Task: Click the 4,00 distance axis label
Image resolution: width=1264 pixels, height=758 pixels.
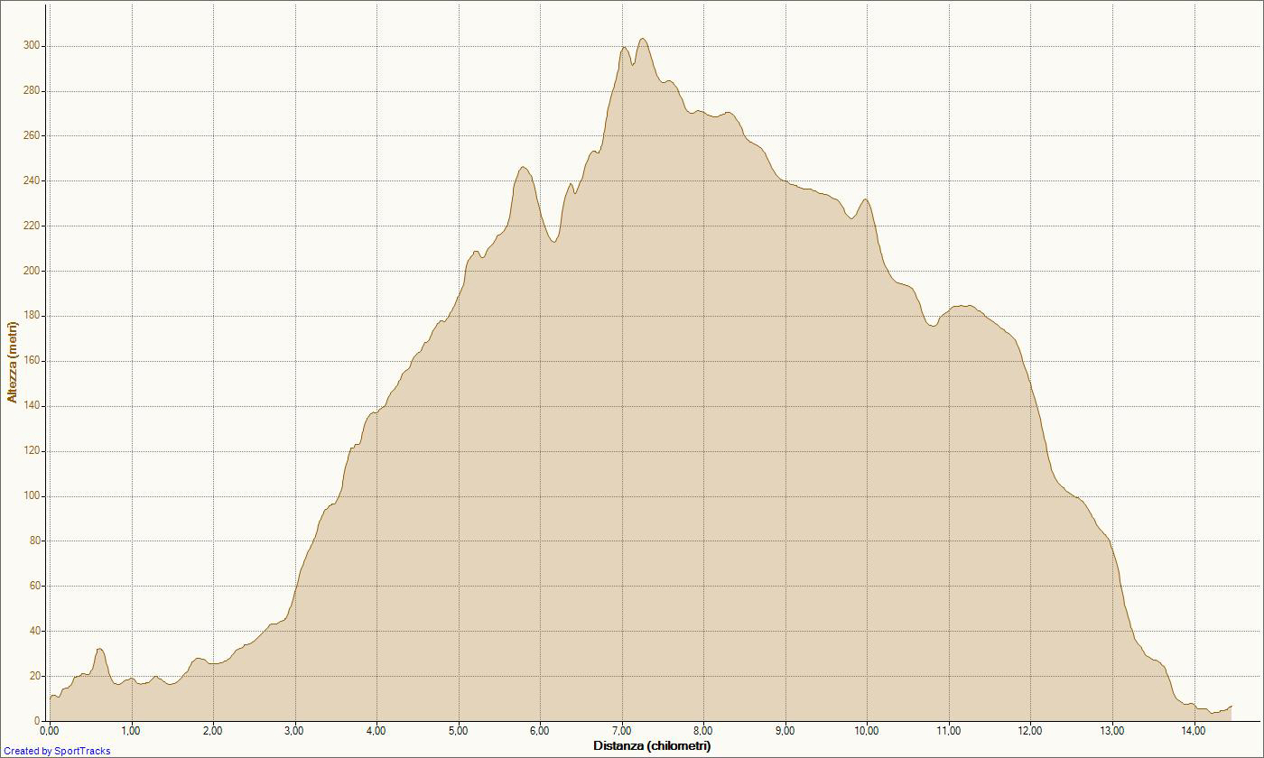Action: pyautogui.click(x=376, y=731)
